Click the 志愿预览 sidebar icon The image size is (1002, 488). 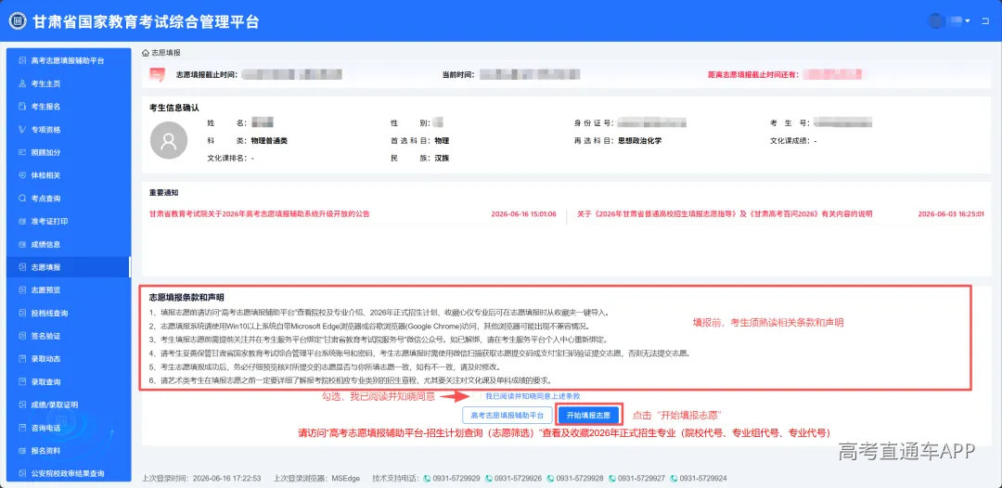click(22, 290)
